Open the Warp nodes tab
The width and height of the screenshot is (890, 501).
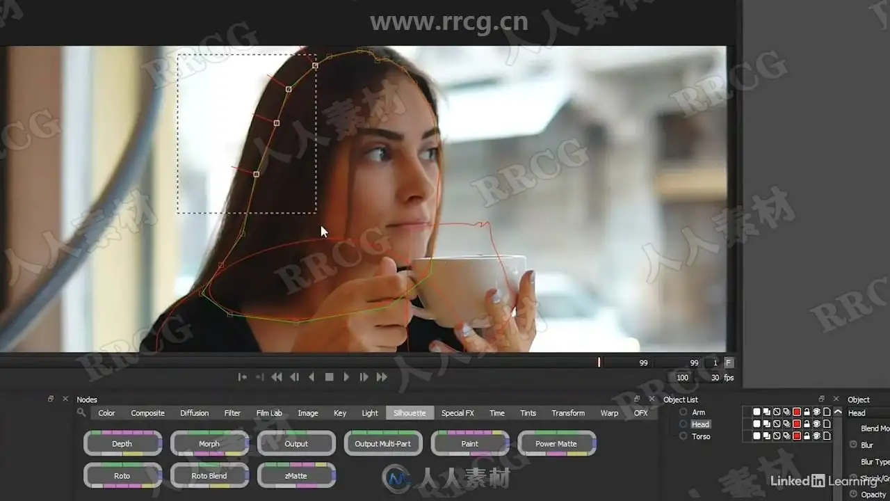(x=609, y=413)
